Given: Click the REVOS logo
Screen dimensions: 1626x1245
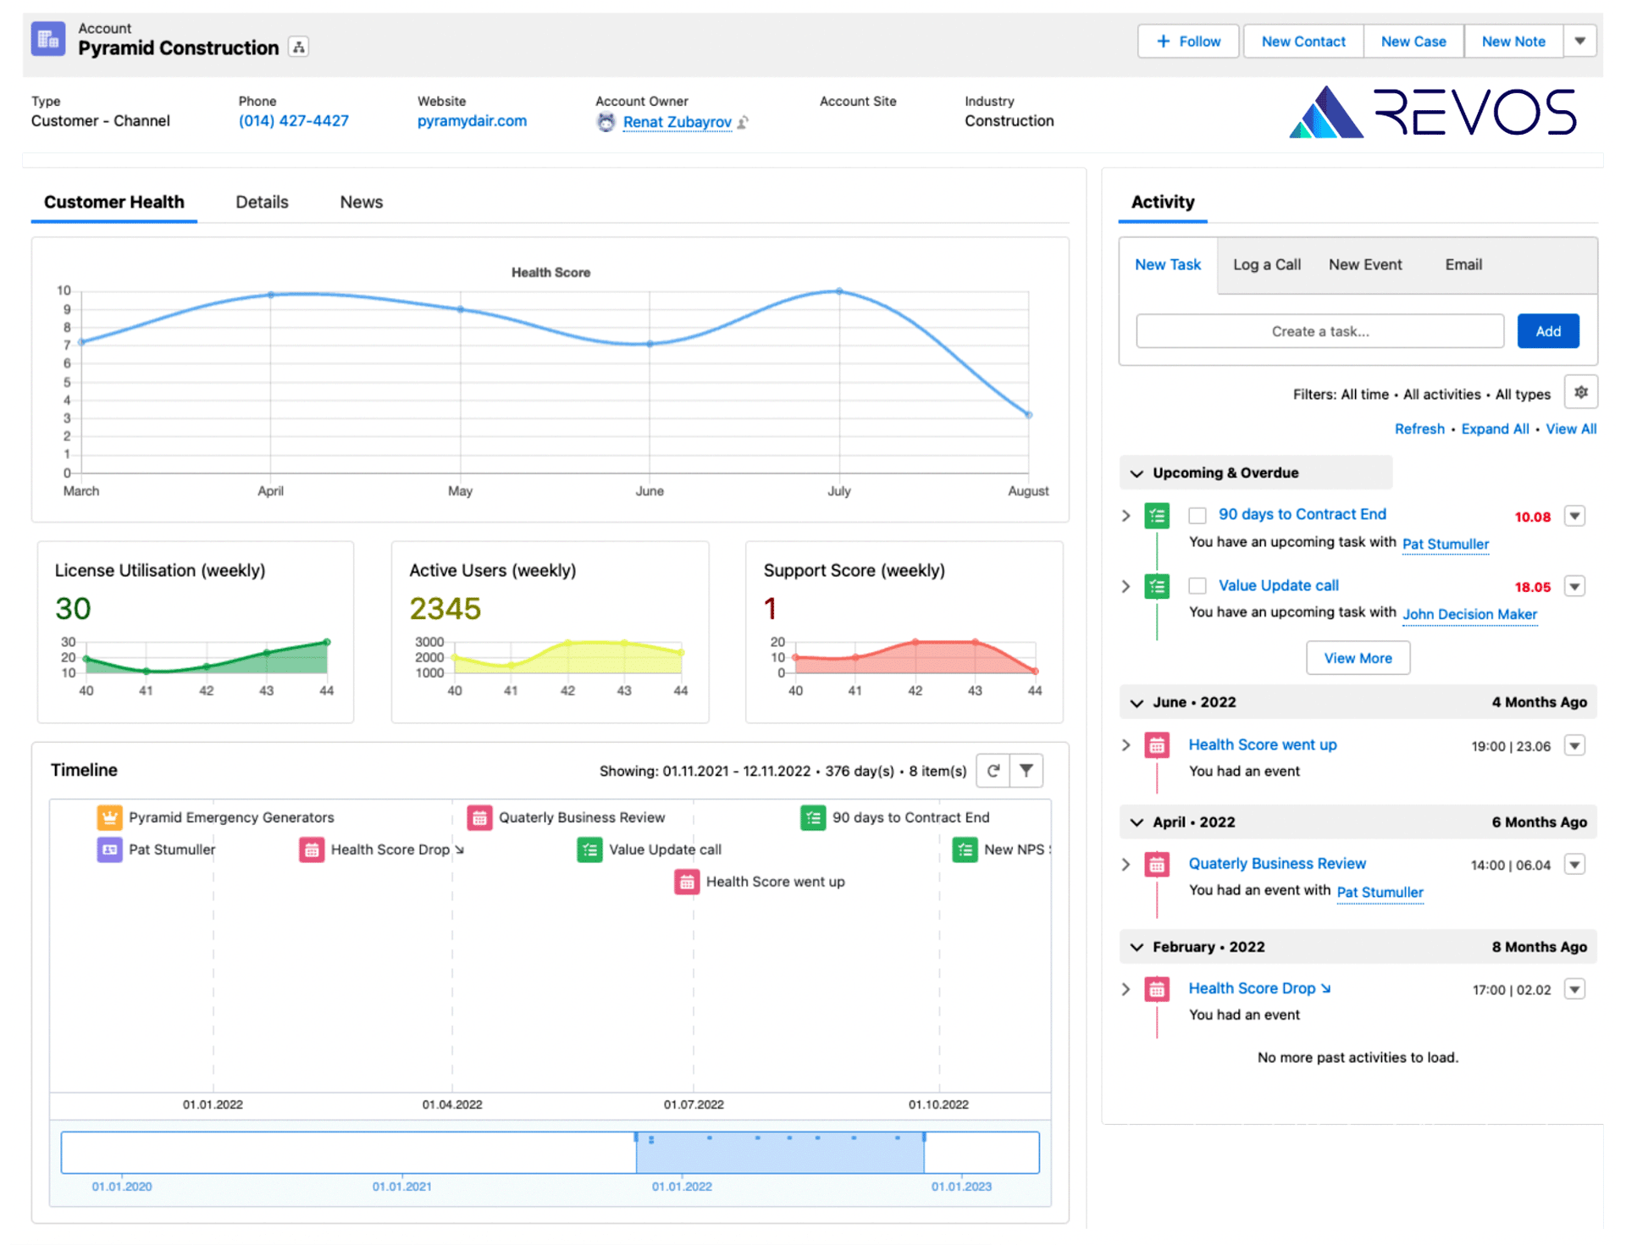Looking at the screenshot, I should pyautogui.click(x=1432, y=112).
